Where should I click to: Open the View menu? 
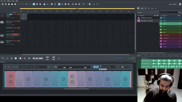[x=13, y=1]
